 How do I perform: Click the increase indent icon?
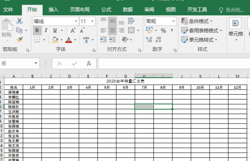[x=112, y=39]
